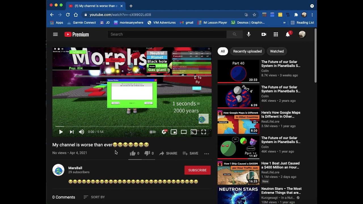Skip to the next video
Viewport: 363px width, 204px height.
click(72, 132)
